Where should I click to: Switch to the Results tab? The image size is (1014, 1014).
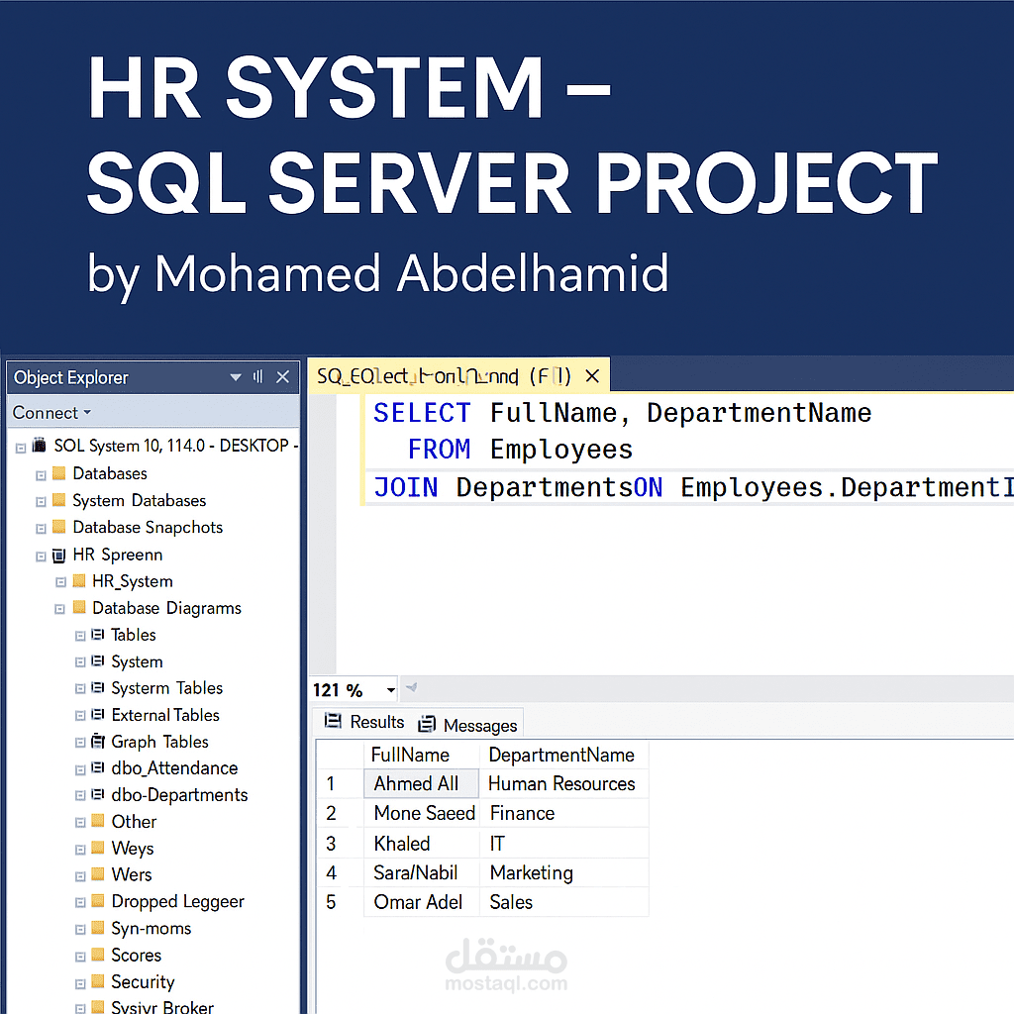364,722
